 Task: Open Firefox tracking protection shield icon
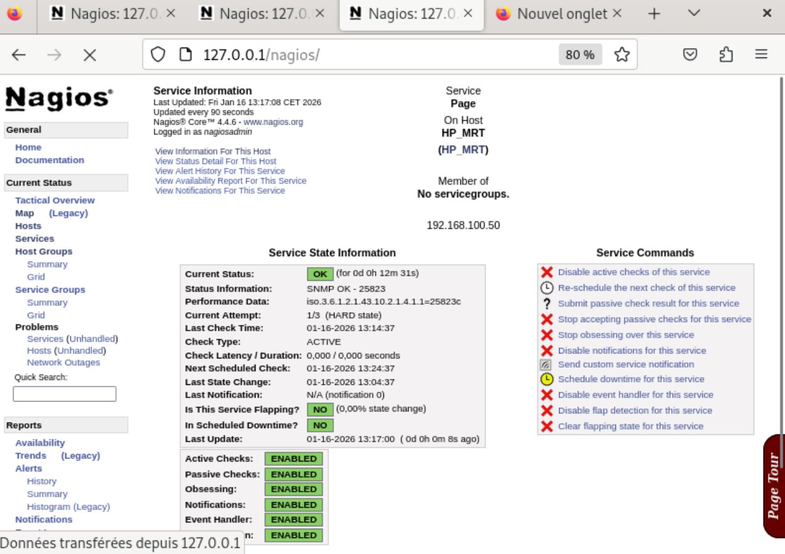(159, 54)
